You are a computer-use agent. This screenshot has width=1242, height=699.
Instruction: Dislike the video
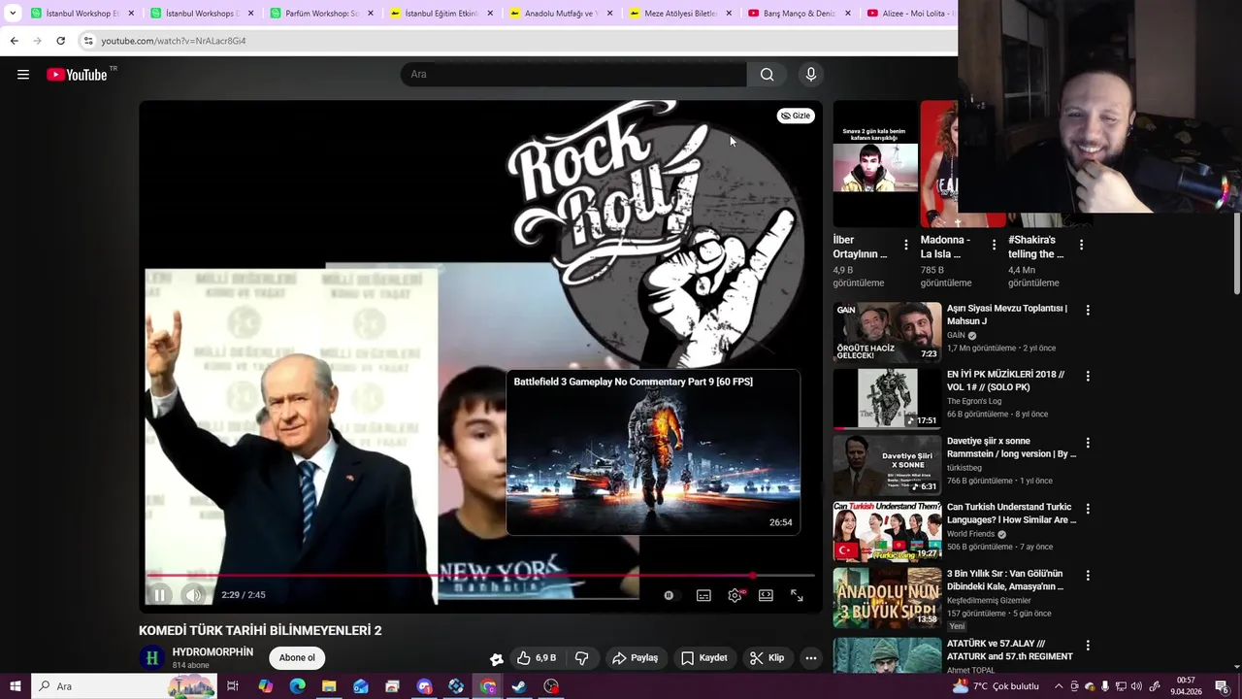582,658
